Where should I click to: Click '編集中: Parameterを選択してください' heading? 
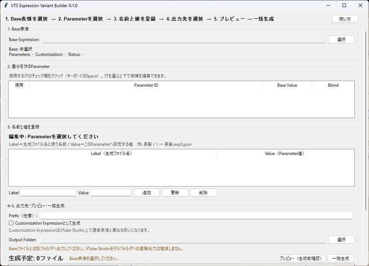click(54, 136)
